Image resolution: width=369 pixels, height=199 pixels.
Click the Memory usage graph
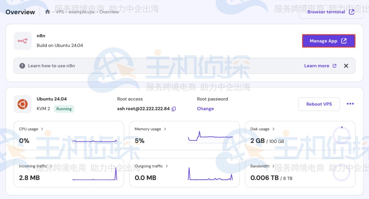coord(210,137)
